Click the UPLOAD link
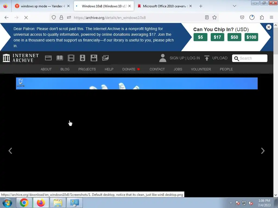Screen dimensions: 278x208 pyautogui.click(x=220, y=58)
